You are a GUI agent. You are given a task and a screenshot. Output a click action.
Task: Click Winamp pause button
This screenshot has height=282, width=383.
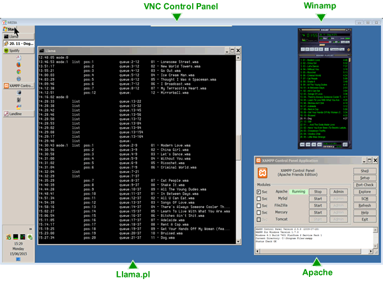tap(312, 49)
